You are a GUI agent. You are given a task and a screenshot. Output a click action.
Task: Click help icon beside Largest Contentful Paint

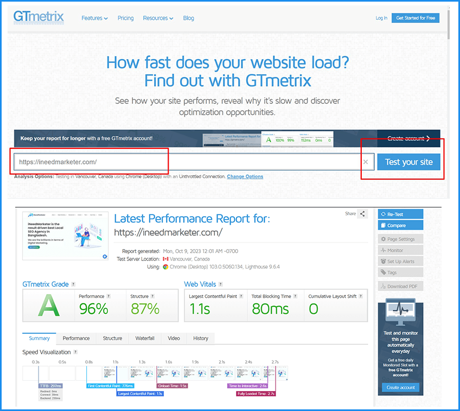tap(241, 296)
